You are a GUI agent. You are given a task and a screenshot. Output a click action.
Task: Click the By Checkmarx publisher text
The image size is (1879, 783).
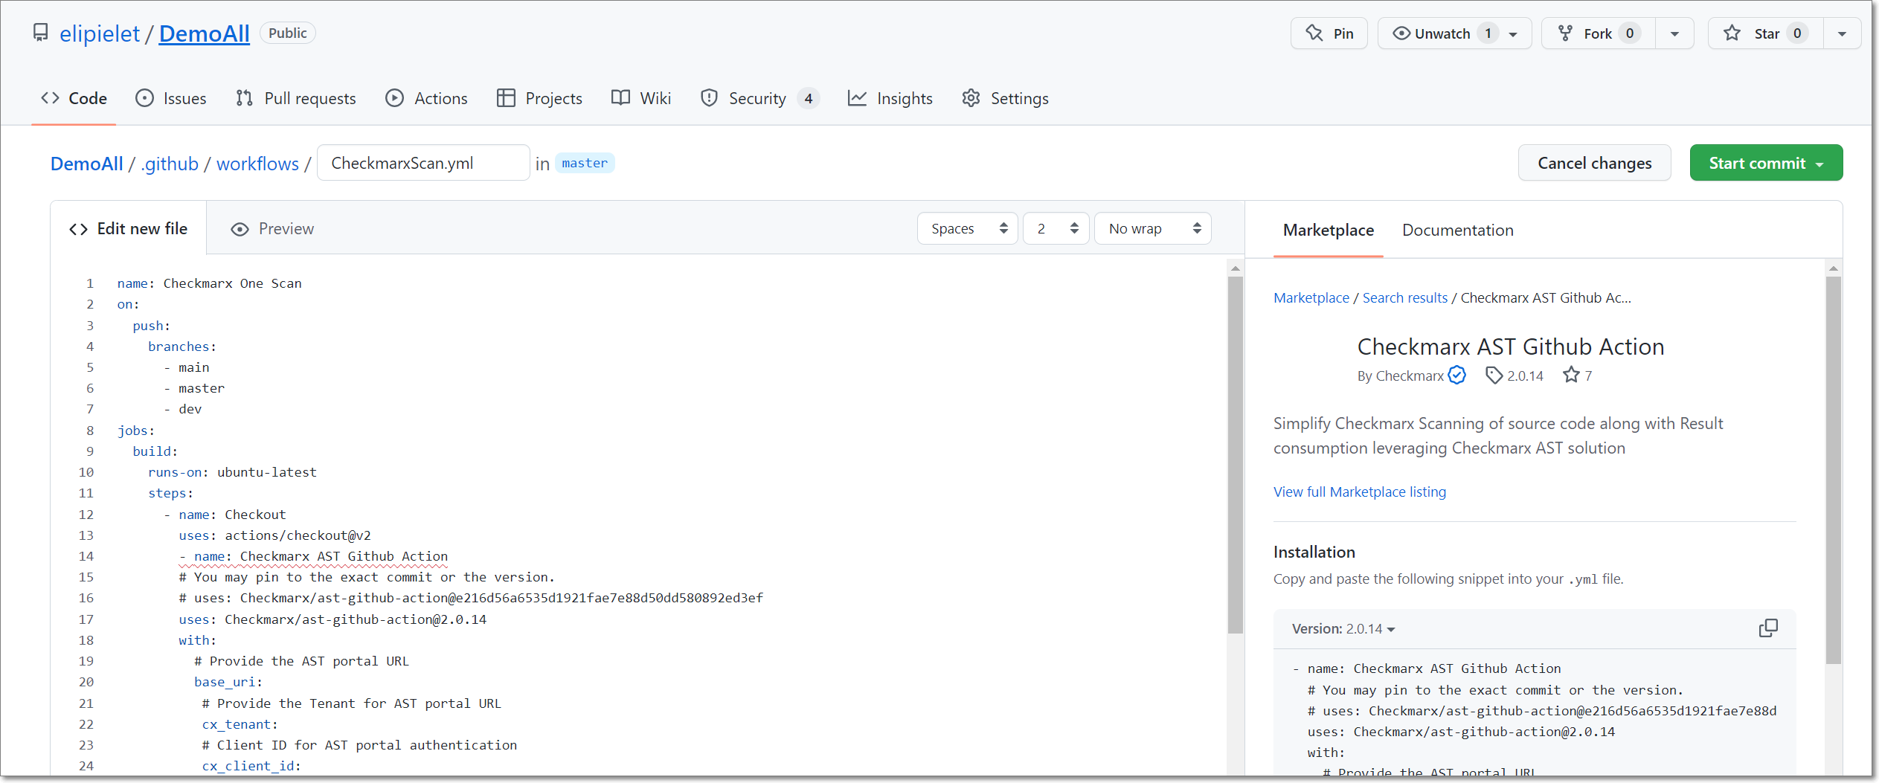1400,376
